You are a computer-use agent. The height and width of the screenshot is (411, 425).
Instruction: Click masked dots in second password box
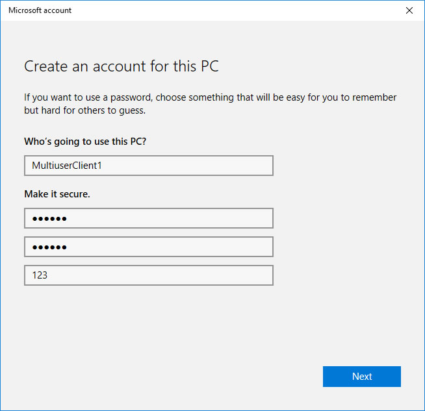pyautogui.click(x=49, y=247)
